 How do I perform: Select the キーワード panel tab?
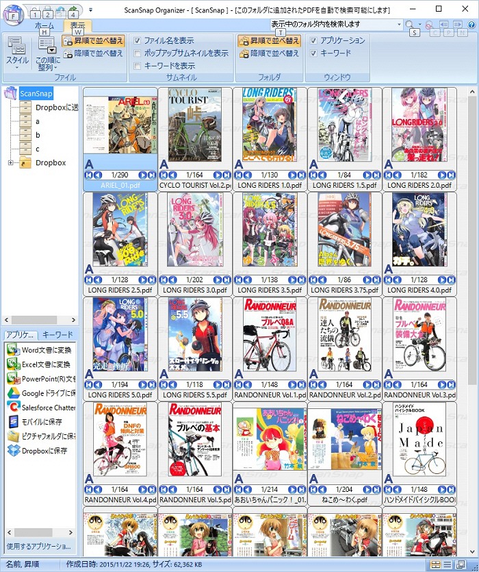[57, 334]
